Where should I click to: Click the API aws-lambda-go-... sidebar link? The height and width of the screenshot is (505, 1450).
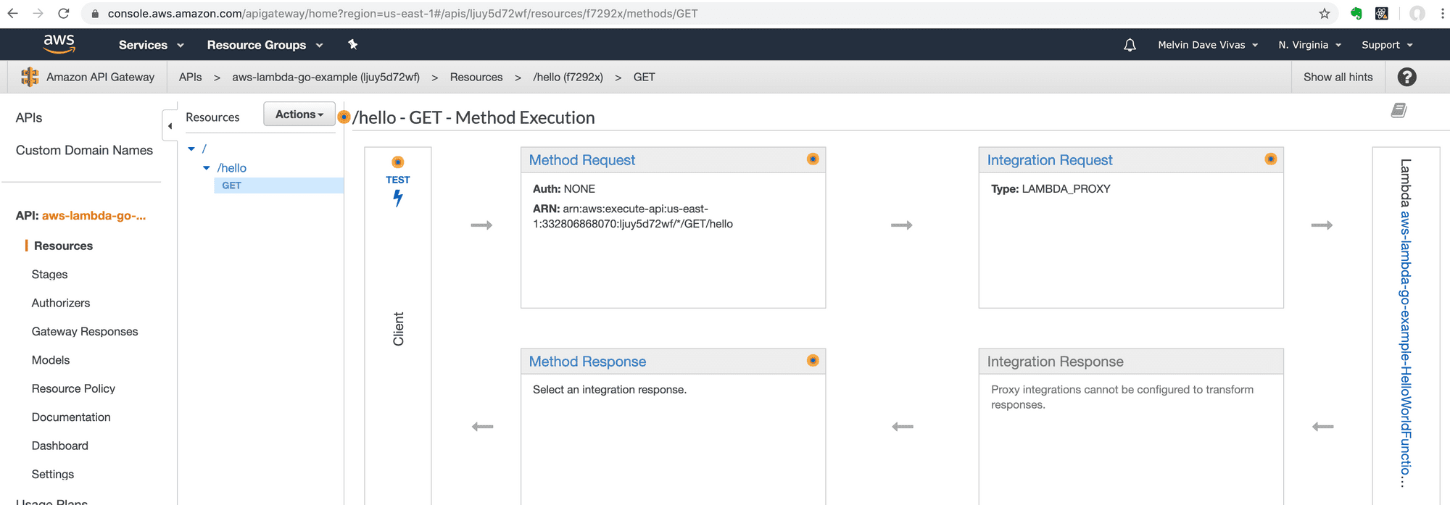[x=94, y=216]
